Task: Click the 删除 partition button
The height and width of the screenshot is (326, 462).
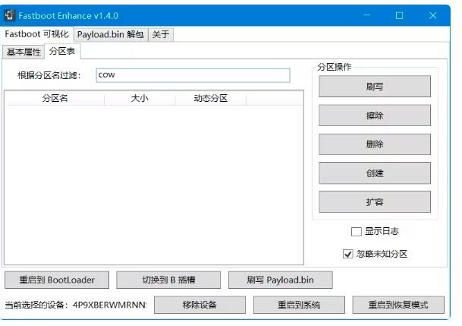Action: [x=375, y=144]
